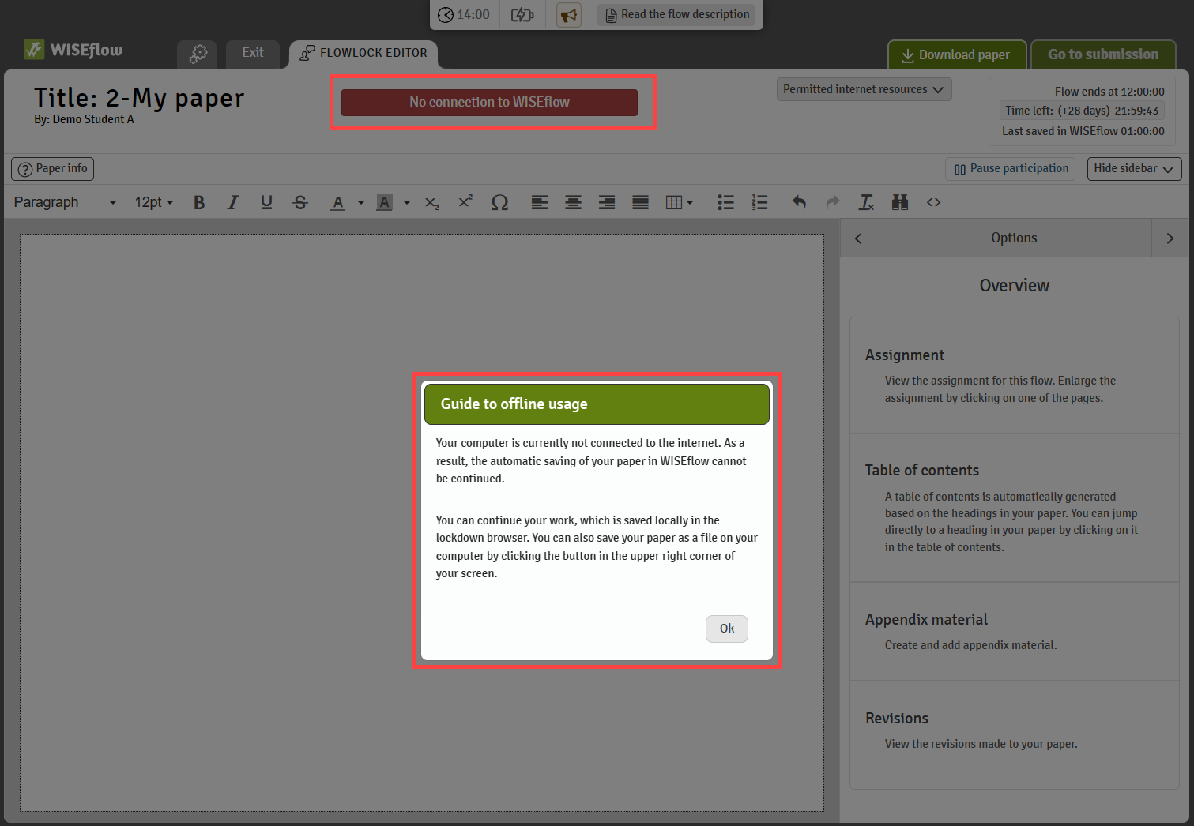Toggle underline formatting
Viewport: 1194px width, 826px height.
266,203
